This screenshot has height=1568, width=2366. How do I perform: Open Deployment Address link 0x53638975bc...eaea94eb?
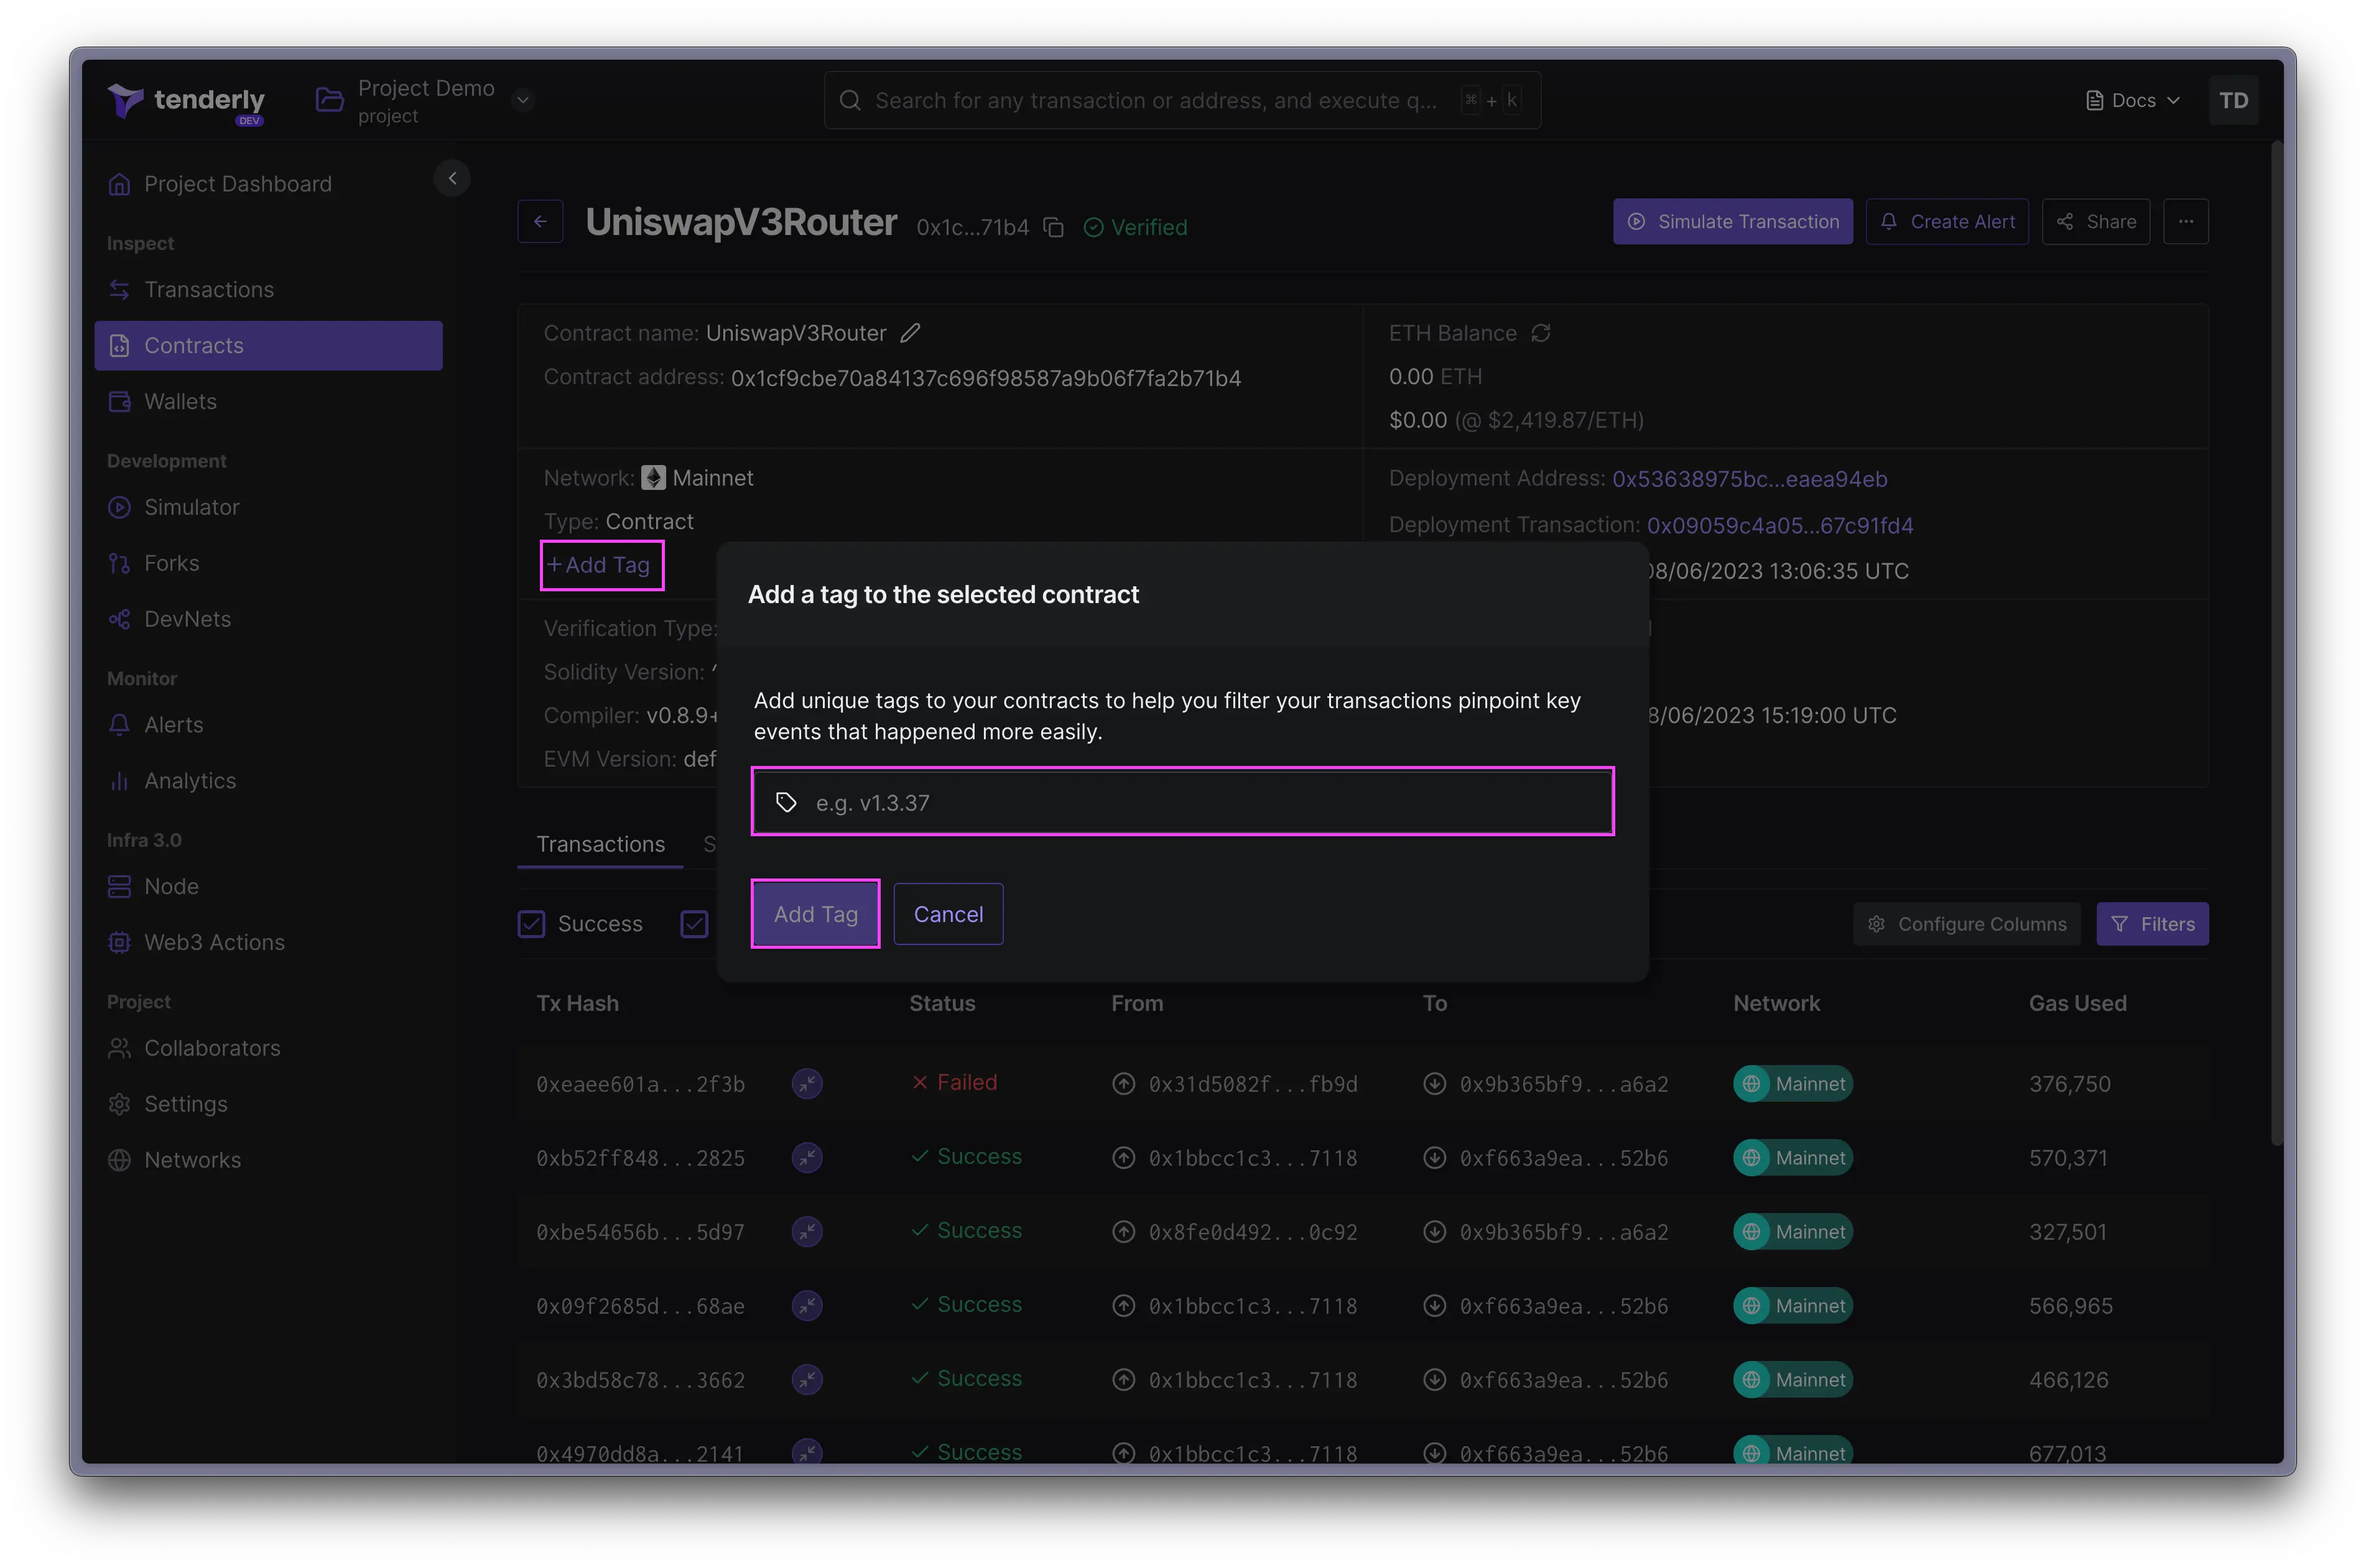point(1750,479)
